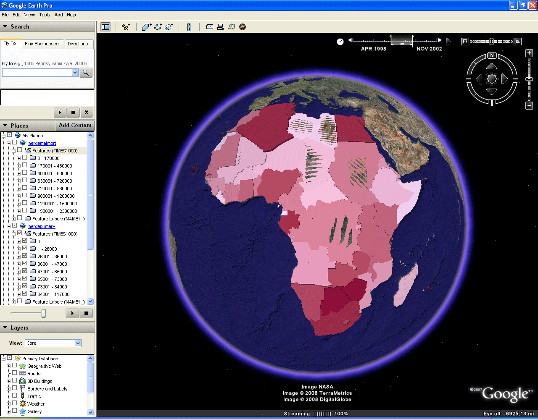Collapse the Search panel header

click(5, 26)
